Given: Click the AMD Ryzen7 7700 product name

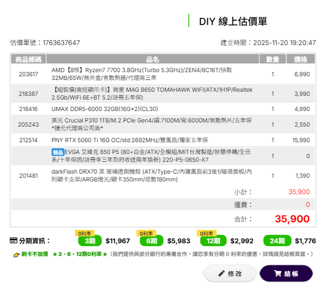Looking at the screenshot, I should pos(142,74).
